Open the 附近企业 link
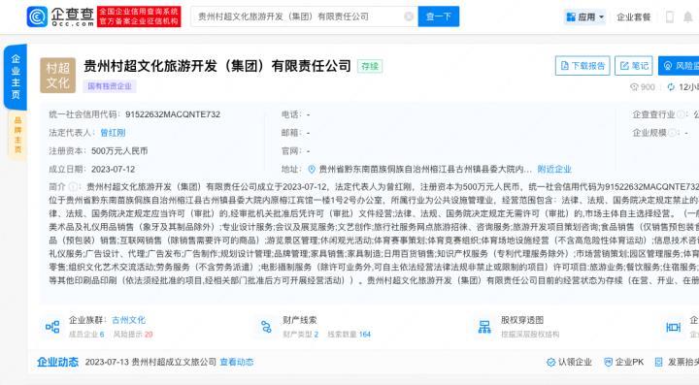Viewport: 699px width, 385px height. pyautogui.click(x=554, y=169)
